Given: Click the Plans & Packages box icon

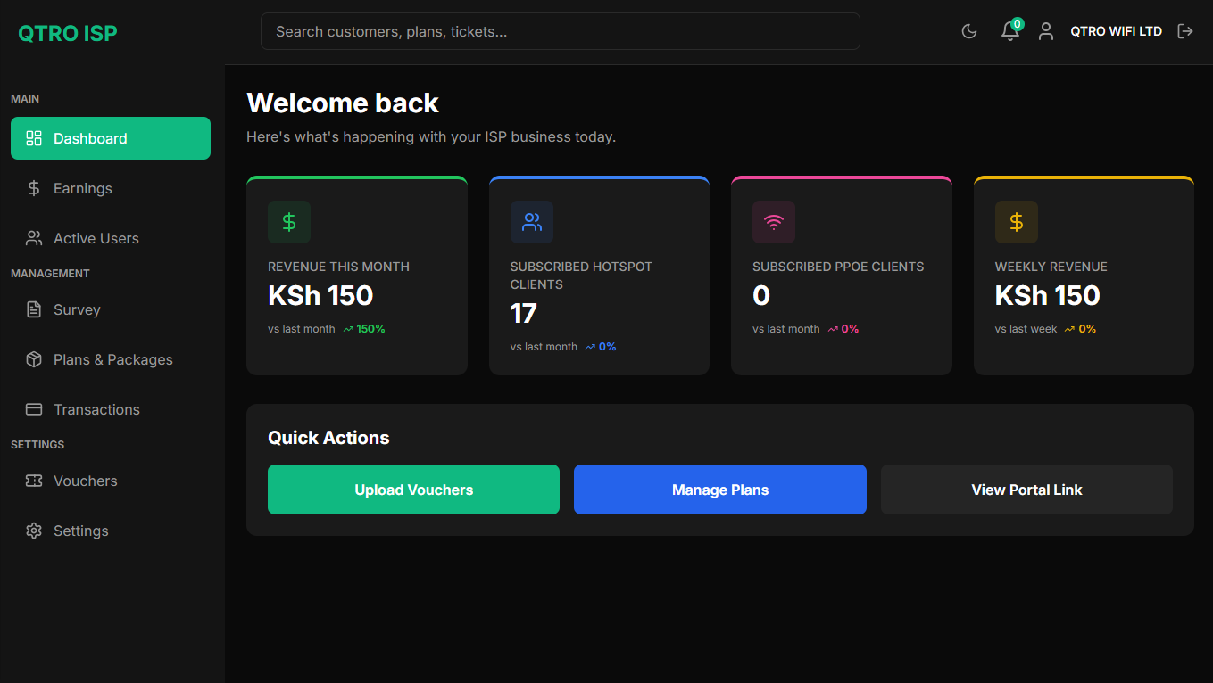Looking at the screenshot, I should (x=33, y=359).
